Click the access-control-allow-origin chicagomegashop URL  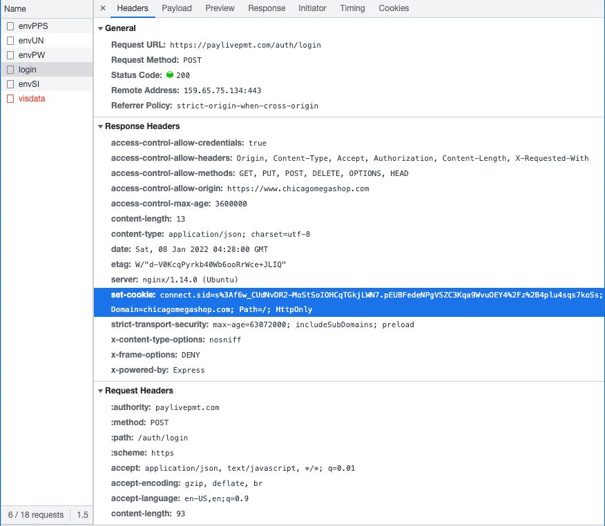298,188
